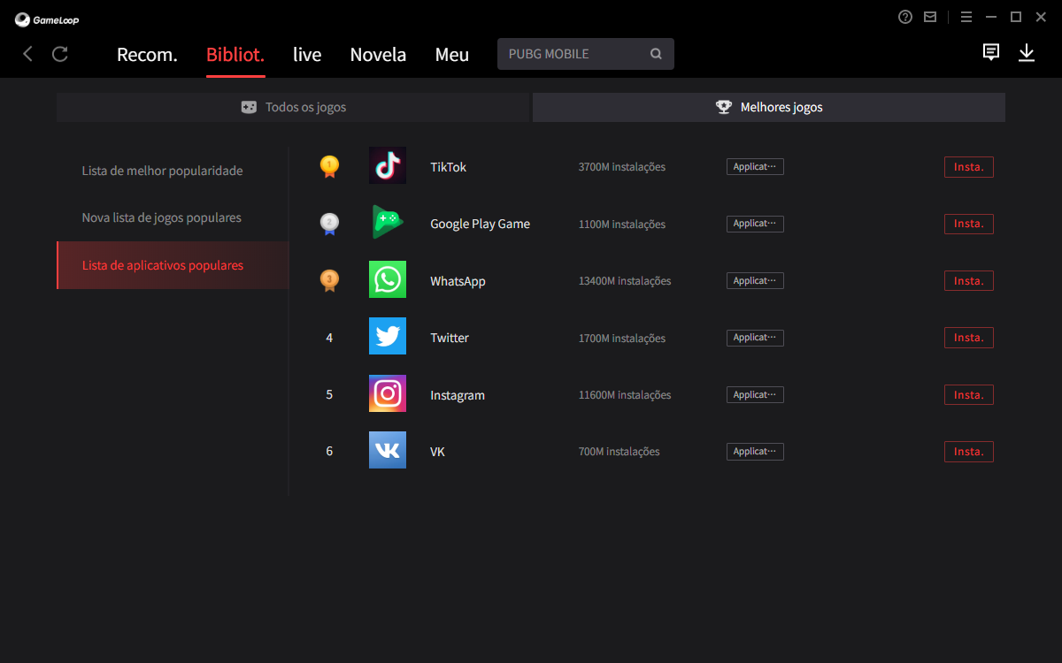Image resolution: width=1062 pixels, height=663 pixels.
Task: Click the Applicat... tag for WhatsApp
Action: (755, 280)
